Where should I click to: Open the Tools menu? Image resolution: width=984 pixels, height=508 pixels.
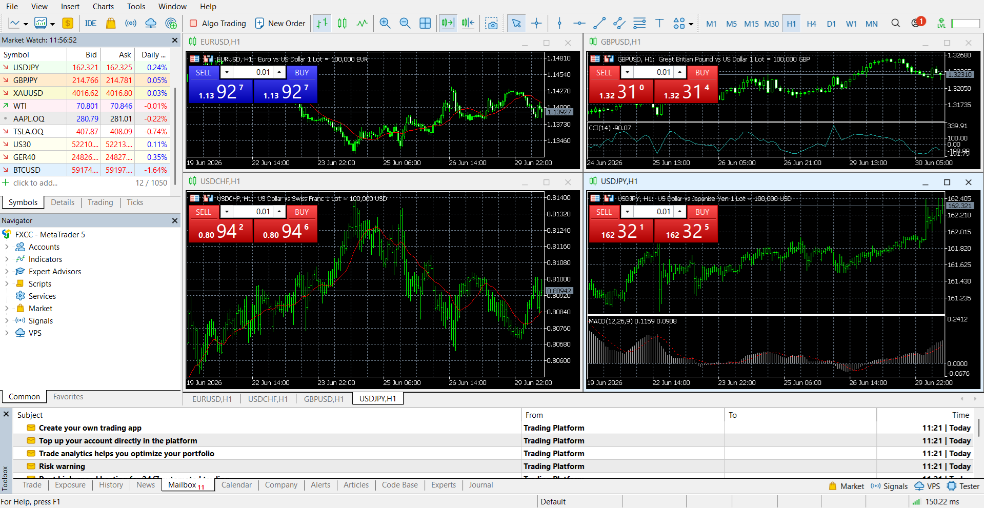pyautogui.click(x=136, y=7)
